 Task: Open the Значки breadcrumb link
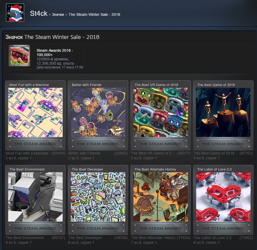pos(58,14)
